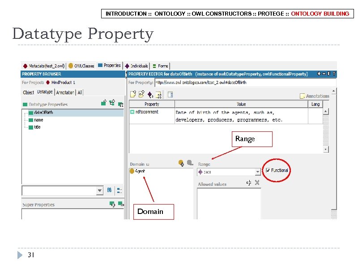Add individual as annotation value
Screen dimensions: 358x268
(150, 94)
